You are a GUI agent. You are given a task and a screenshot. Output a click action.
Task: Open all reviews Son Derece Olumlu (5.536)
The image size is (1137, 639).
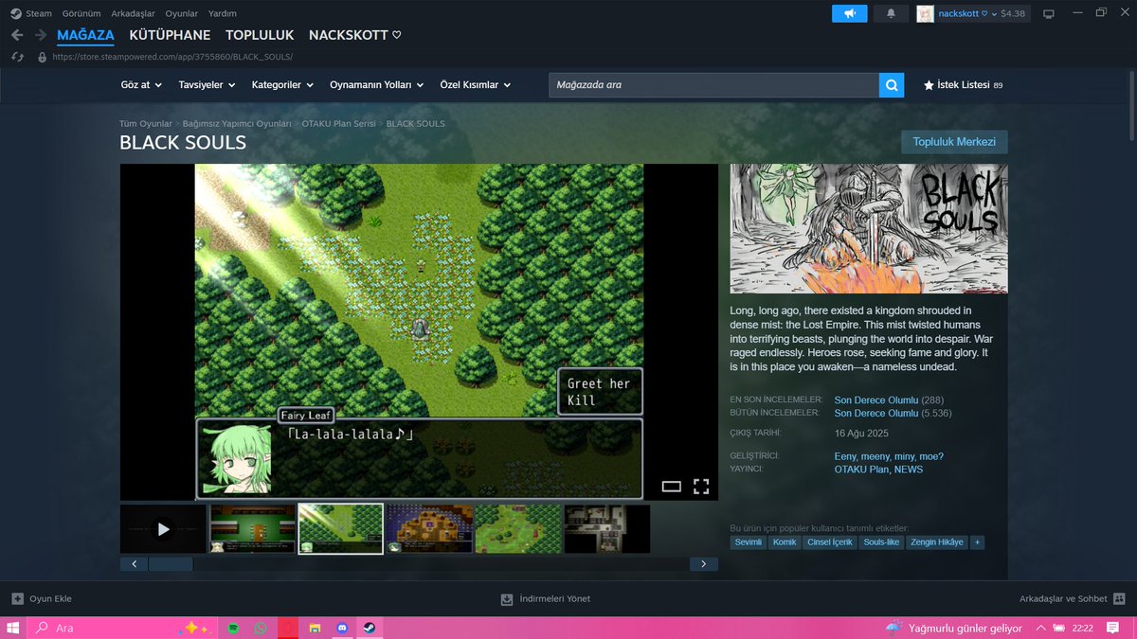(x=893, y=413)
